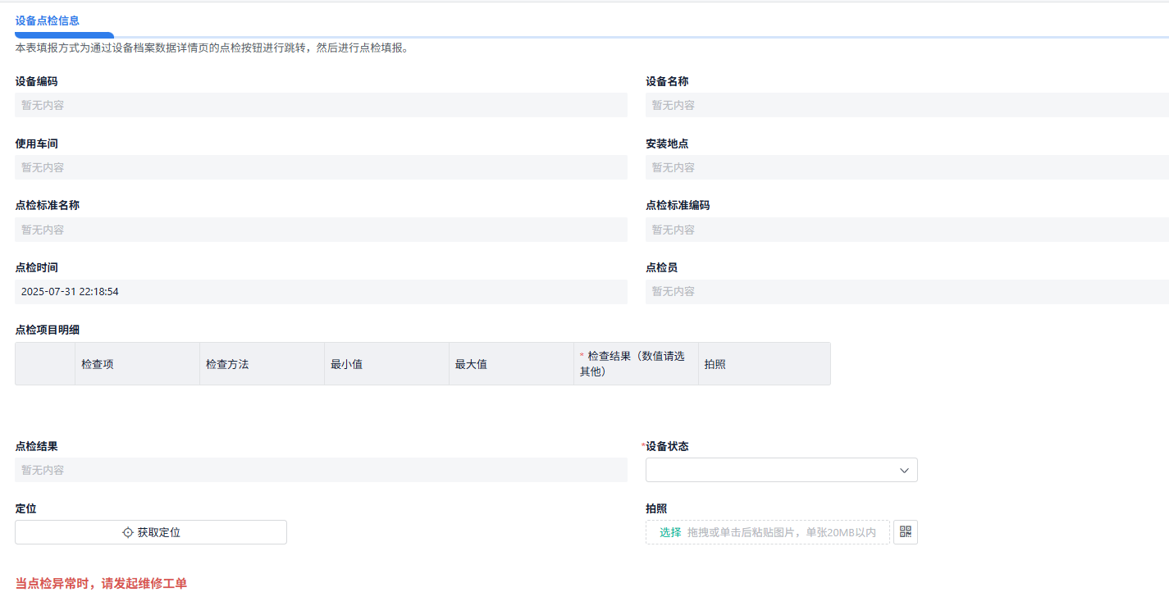Click the 检查结果（数值请选其他）column header
The image size is (1169, 615).
point(636,364)
